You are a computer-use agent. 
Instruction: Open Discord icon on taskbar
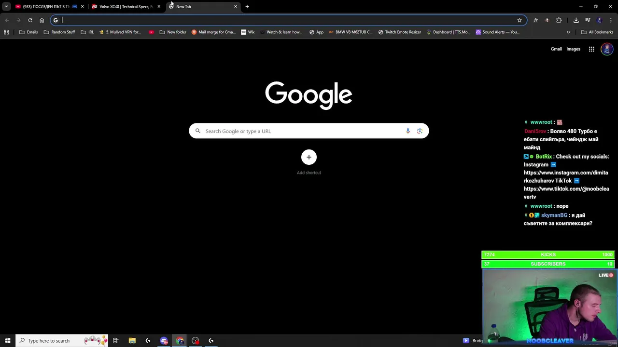pos(164,341)
